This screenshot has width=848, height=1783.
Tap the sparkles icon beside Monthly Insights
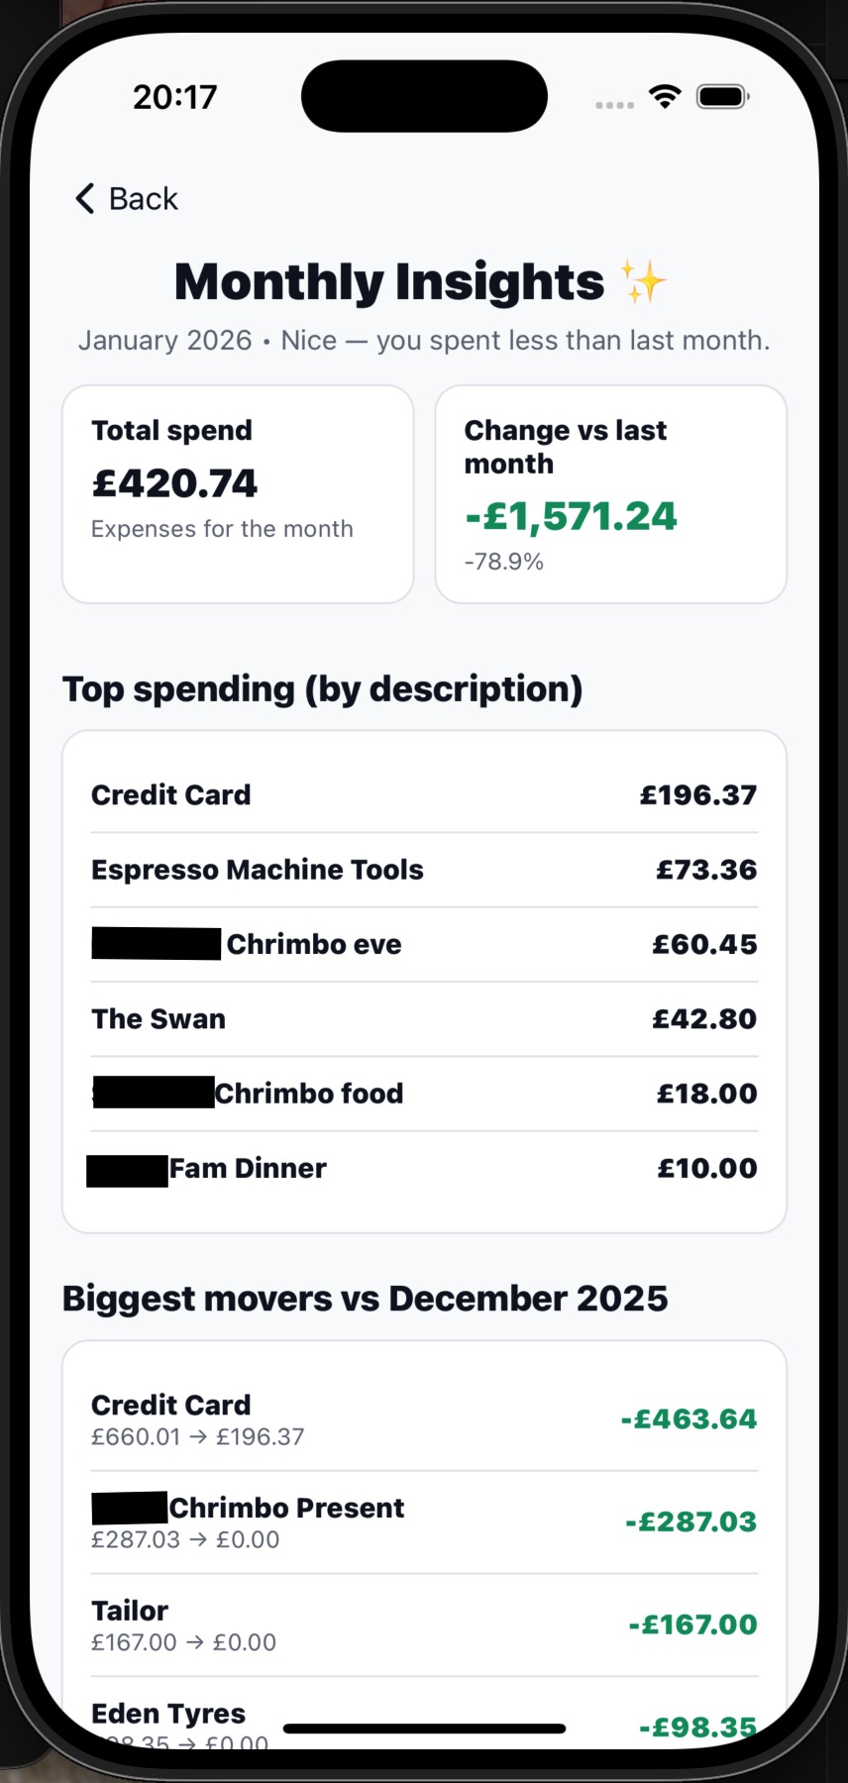643,282
